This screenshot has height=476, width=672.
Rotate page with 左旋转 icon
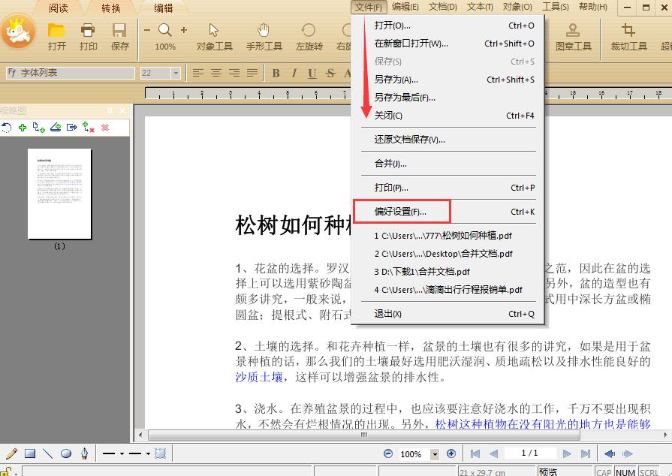click(x=308, y=31)
